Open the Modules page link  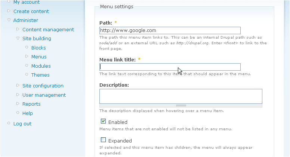pos(41,66)
